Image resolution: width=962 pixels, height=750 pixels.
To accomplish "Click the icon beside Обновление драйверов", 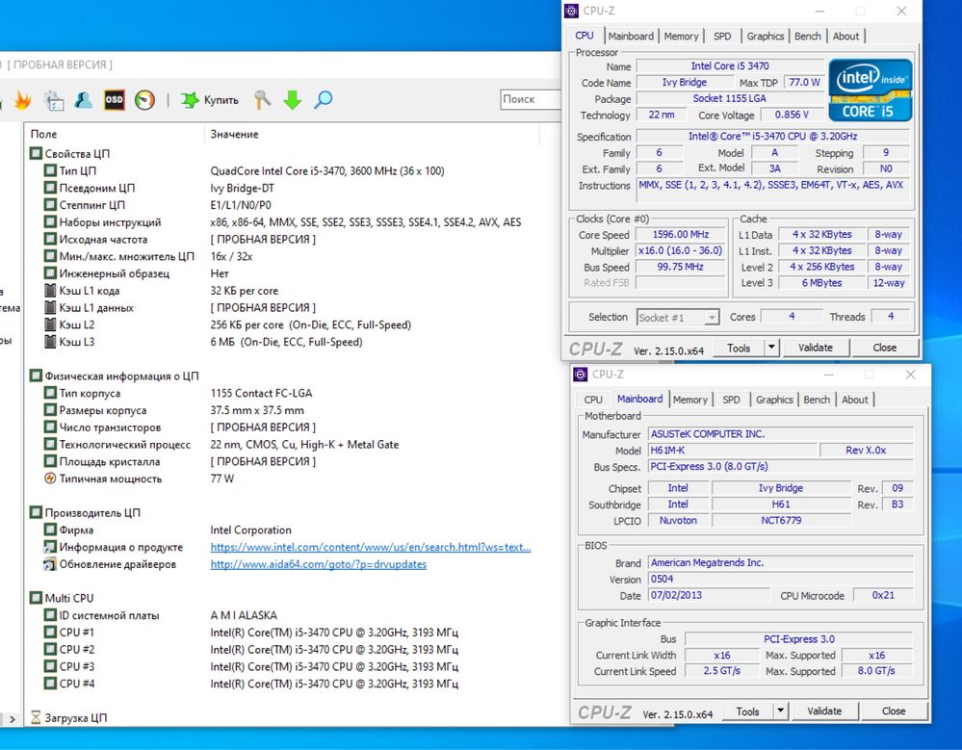I will point(50,564).
